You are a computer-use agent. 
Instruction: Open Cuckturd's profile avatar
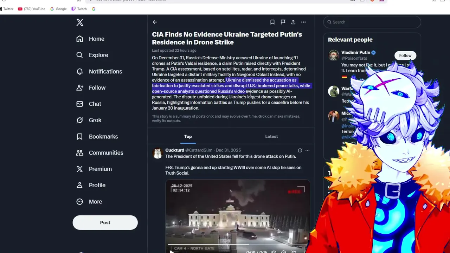click(157, 154)
